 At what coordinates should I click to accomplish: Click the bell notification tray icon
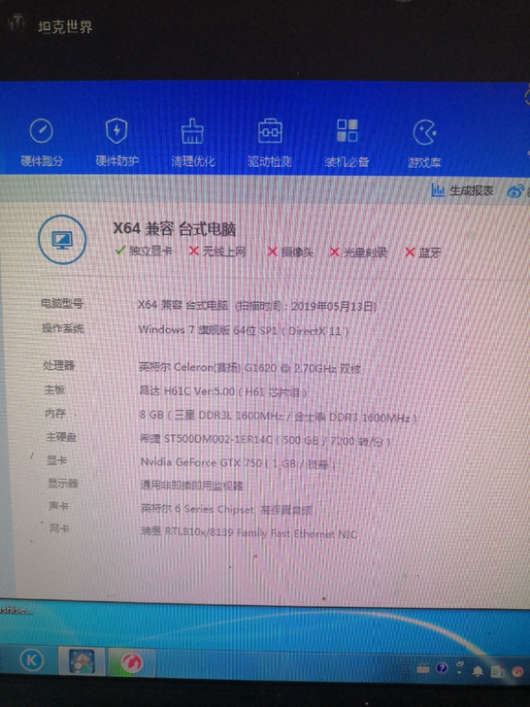tap(478, 672)
